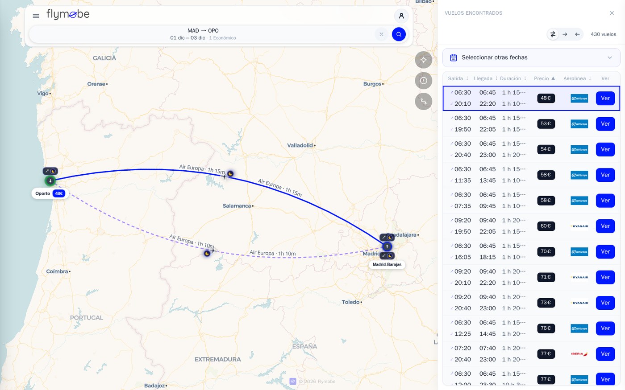Click the flymobe logo
The width and height of the screenshot is (625, 390).
tap(68, 14)
